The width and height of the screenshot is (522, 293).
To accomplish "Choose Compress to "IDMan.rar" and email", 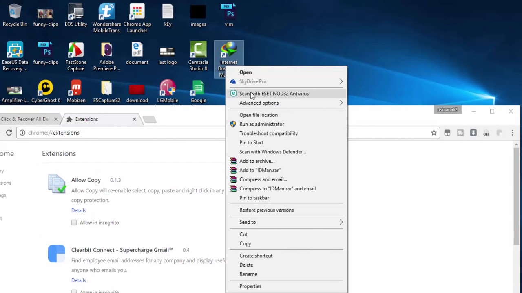I will [x=286, y=189].
